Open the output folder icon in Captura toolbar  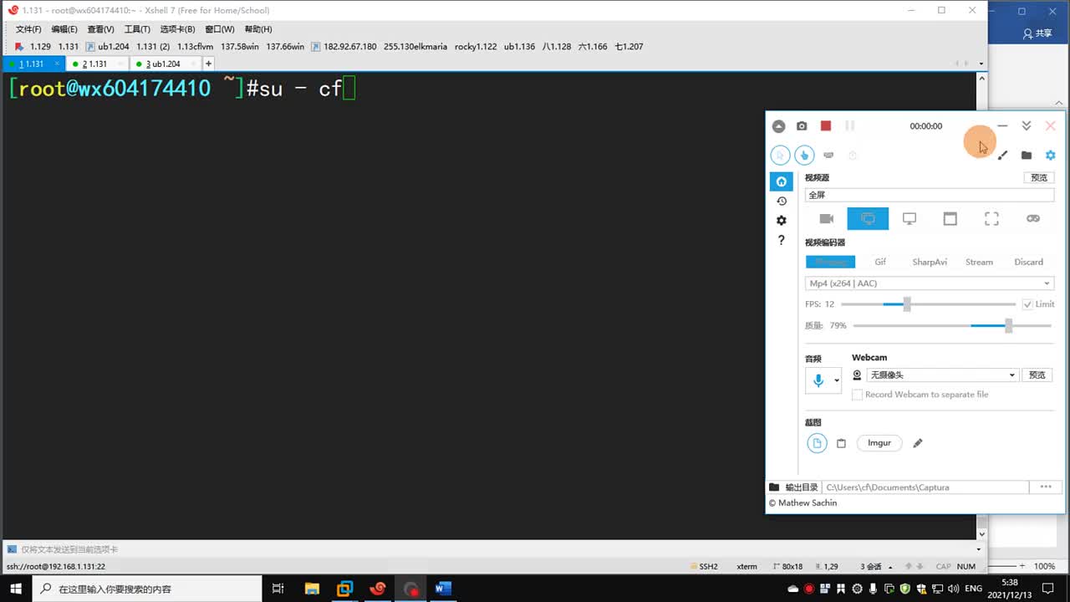1027,155
